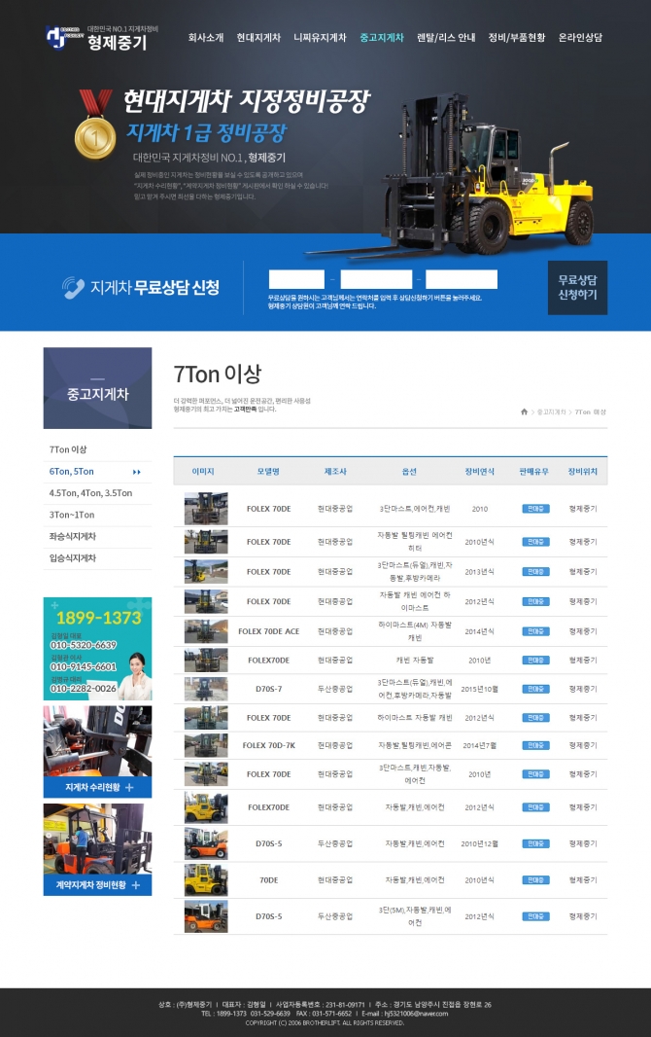Click the 판매중 badge in the 2010년12월 row
Screen dimensions: 651x1037
coord(535,843)
